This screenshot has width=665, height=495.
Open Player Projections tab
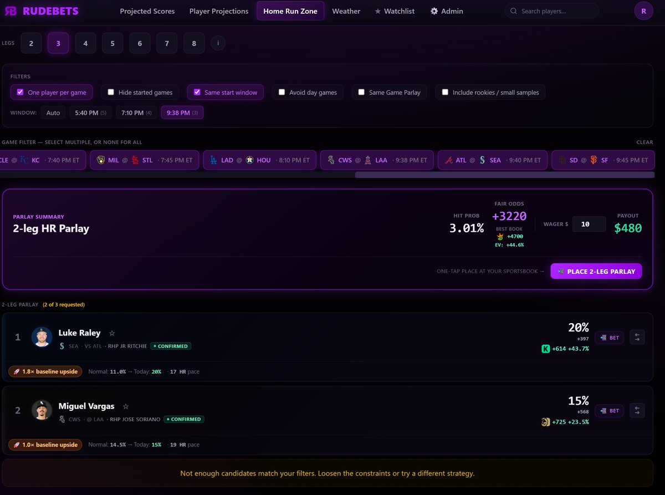(x=219, y=11)
